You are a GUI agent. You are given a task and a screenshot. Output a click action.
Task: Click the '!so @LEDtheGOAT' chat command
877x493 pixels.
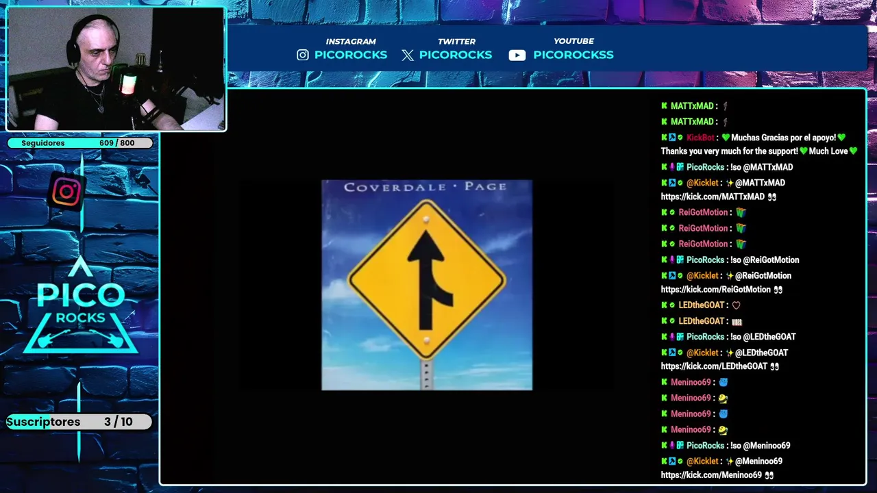click(763, 337)
